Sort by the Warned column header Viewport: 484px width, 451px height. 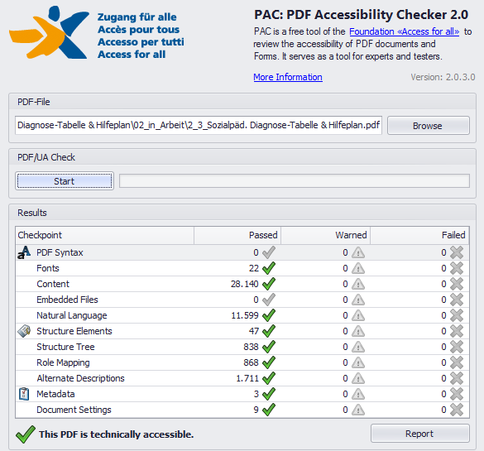tap(325, 235)
